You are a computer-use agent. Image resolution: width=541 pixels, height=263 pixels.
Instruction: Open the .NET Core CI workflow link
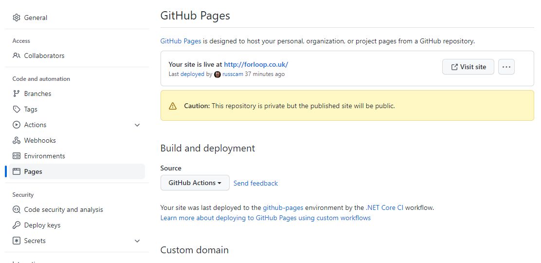click(384, 207)
